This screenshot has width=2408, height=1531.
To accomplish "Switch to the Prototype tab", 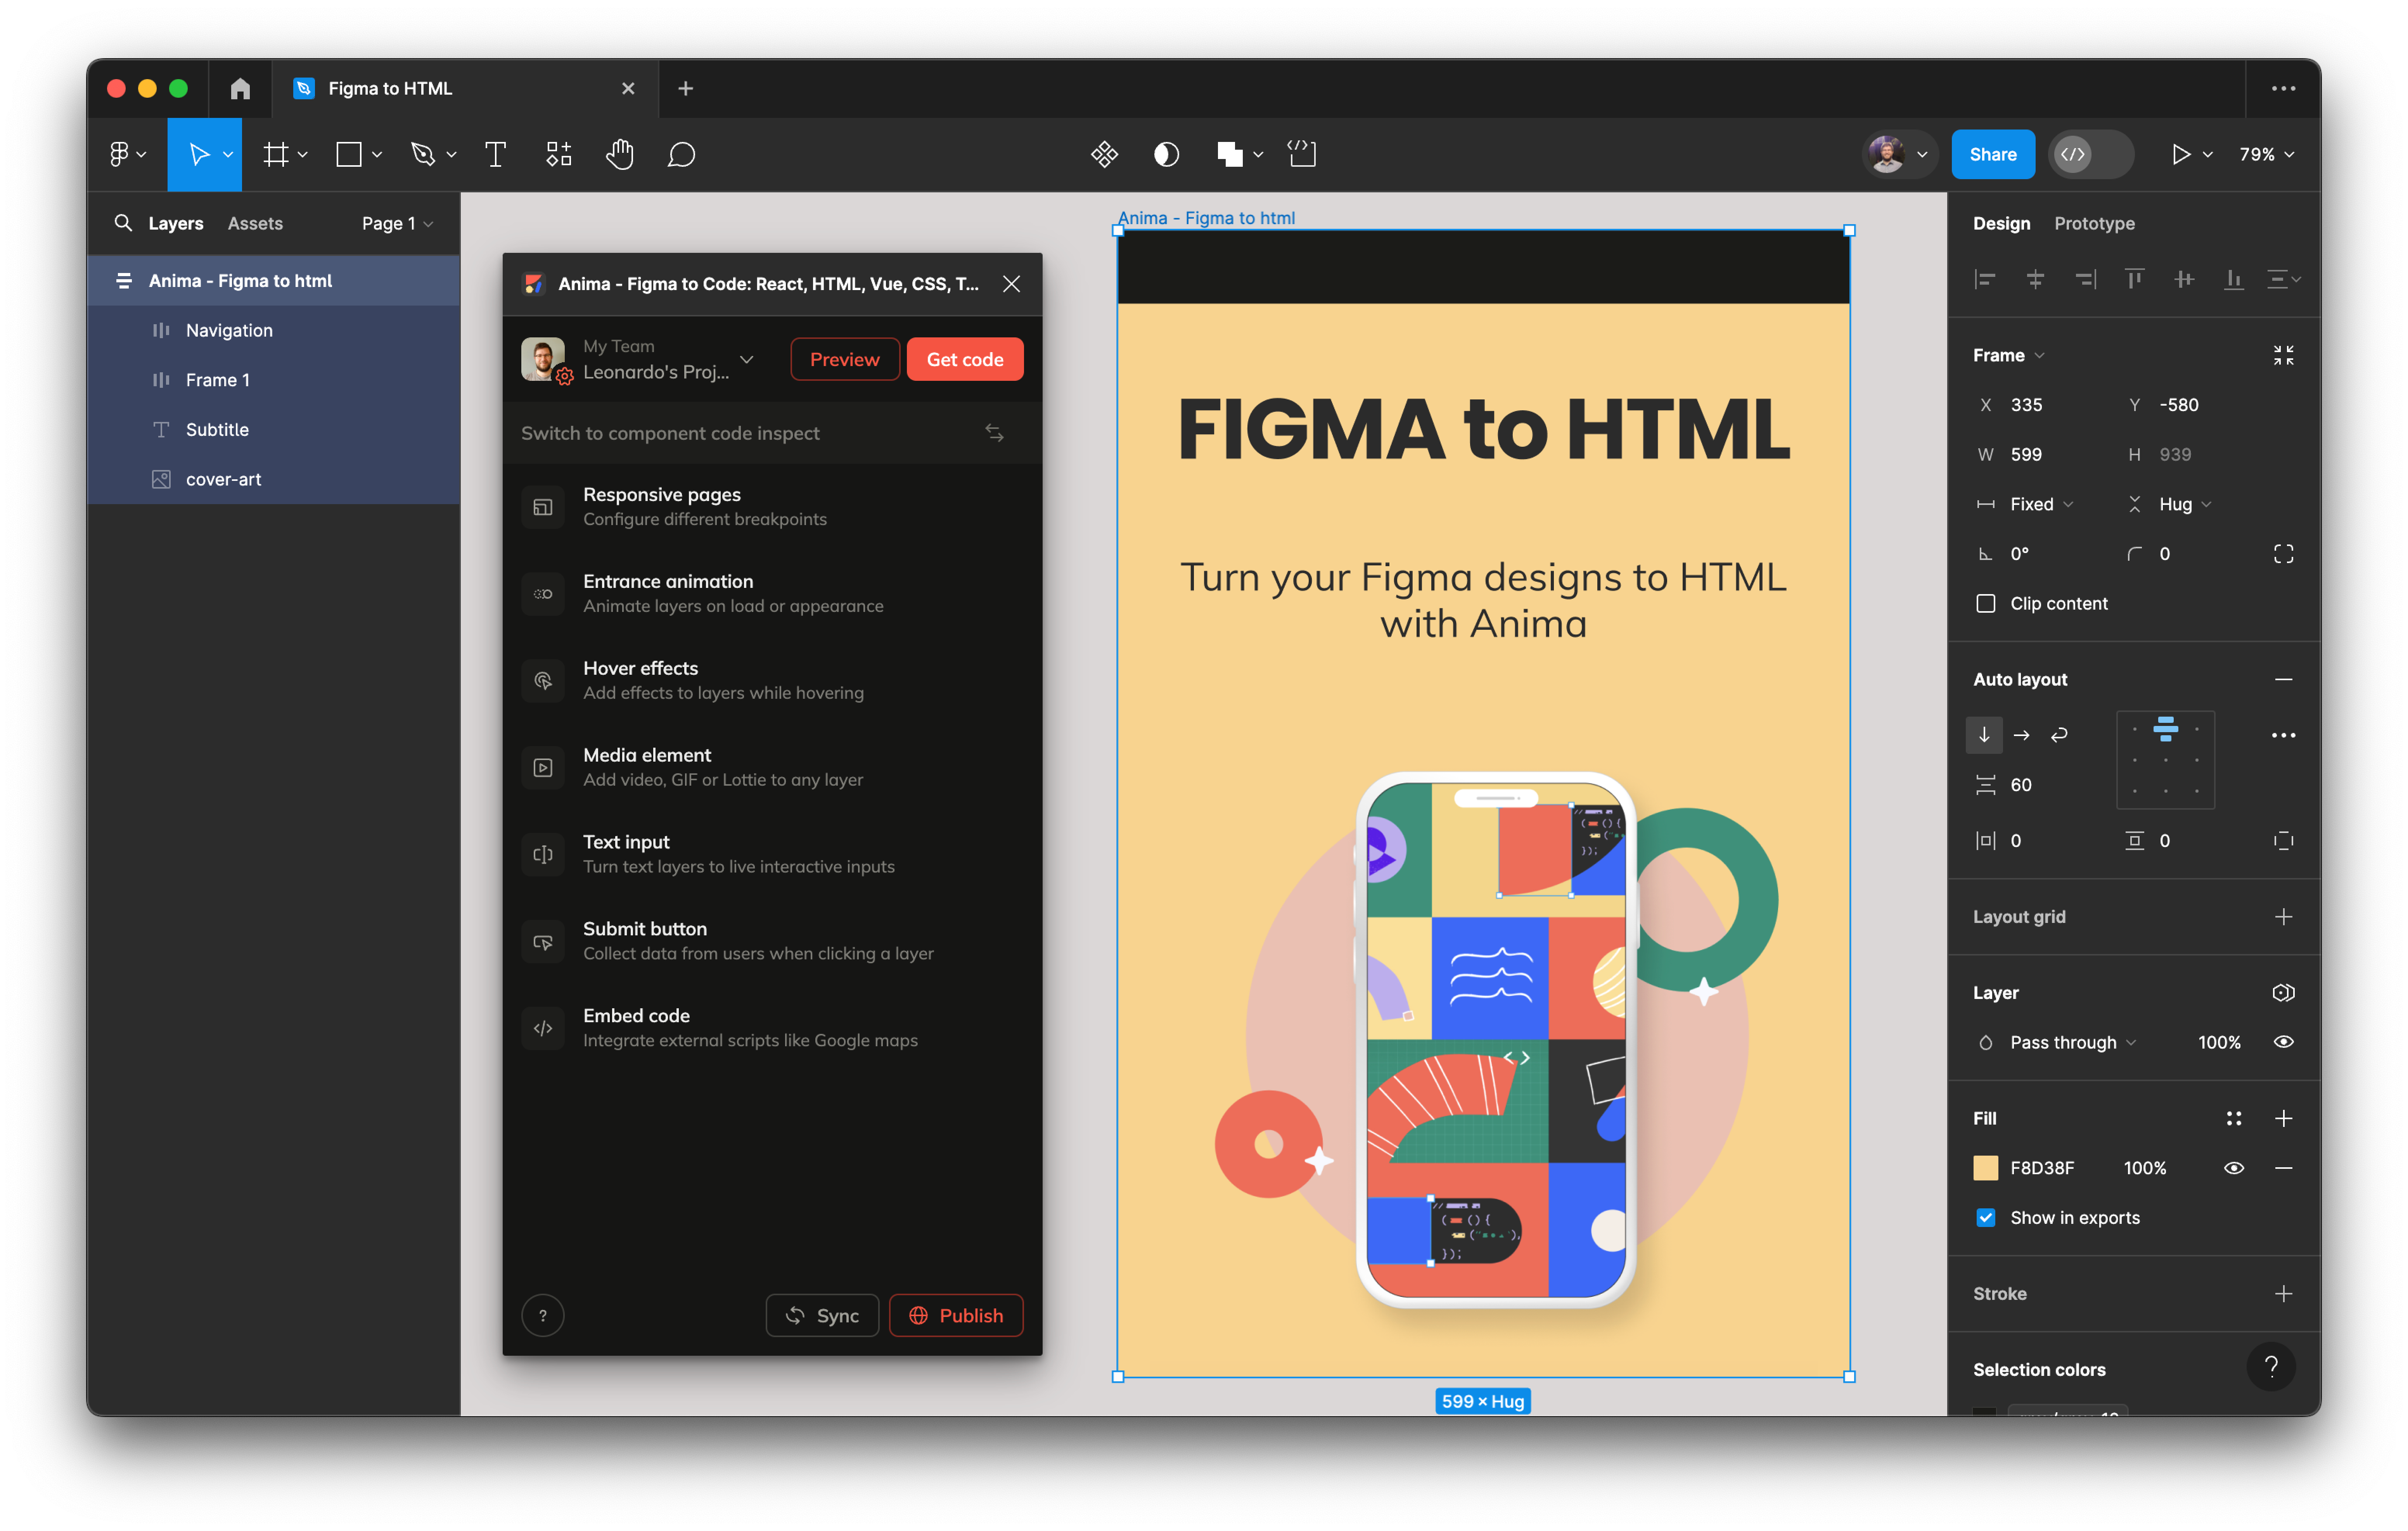I will 2094,223.
